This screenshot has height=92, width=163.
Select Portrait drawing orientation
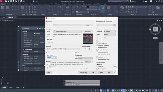(97, 64)
